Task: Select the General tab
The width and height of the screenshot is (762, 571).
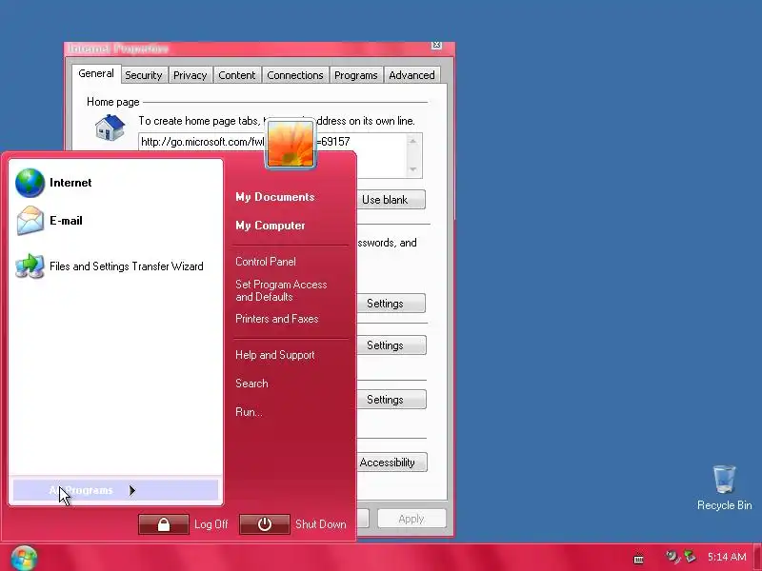Action: point(96,73)
